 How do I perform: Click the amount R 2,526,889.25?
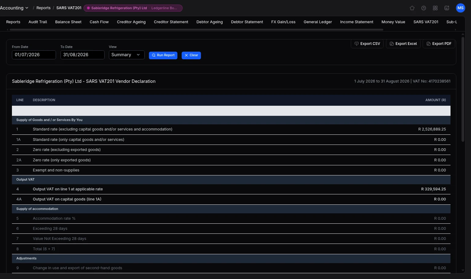[432, 129]
